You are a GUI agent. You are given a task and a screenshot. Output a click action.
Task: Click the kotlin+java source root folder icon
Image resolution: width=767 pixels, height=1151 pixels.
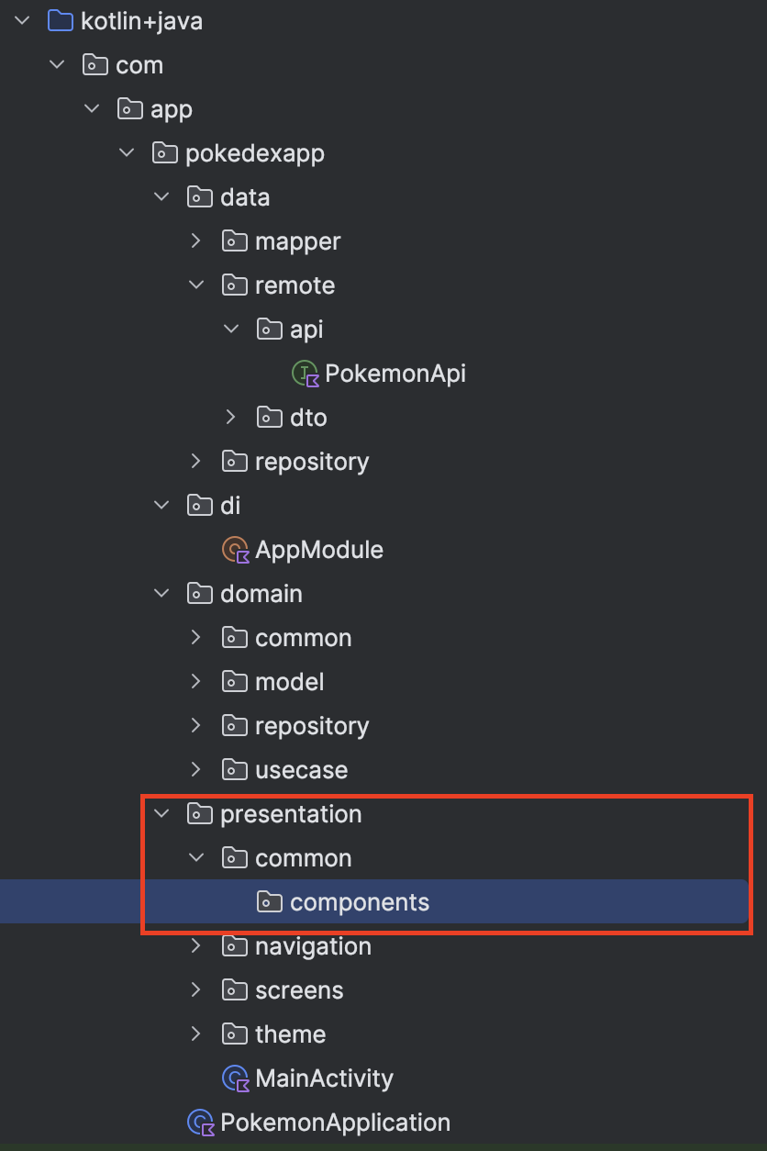(x=60, y=21)
